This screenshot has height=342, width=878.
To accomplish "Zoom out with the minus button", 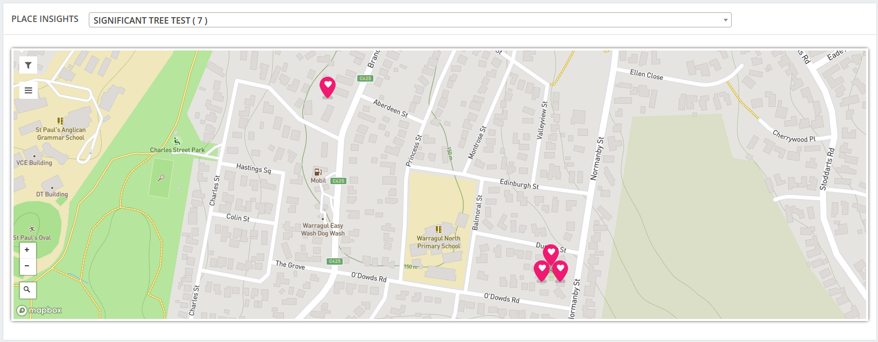I will (27, 266).
